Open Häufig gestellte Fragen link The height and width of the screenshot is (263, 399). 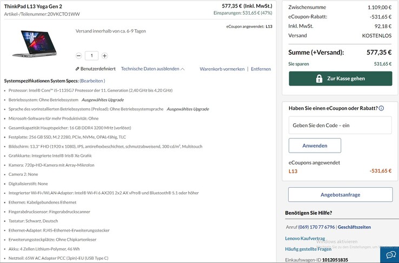(x=309, y=249)
